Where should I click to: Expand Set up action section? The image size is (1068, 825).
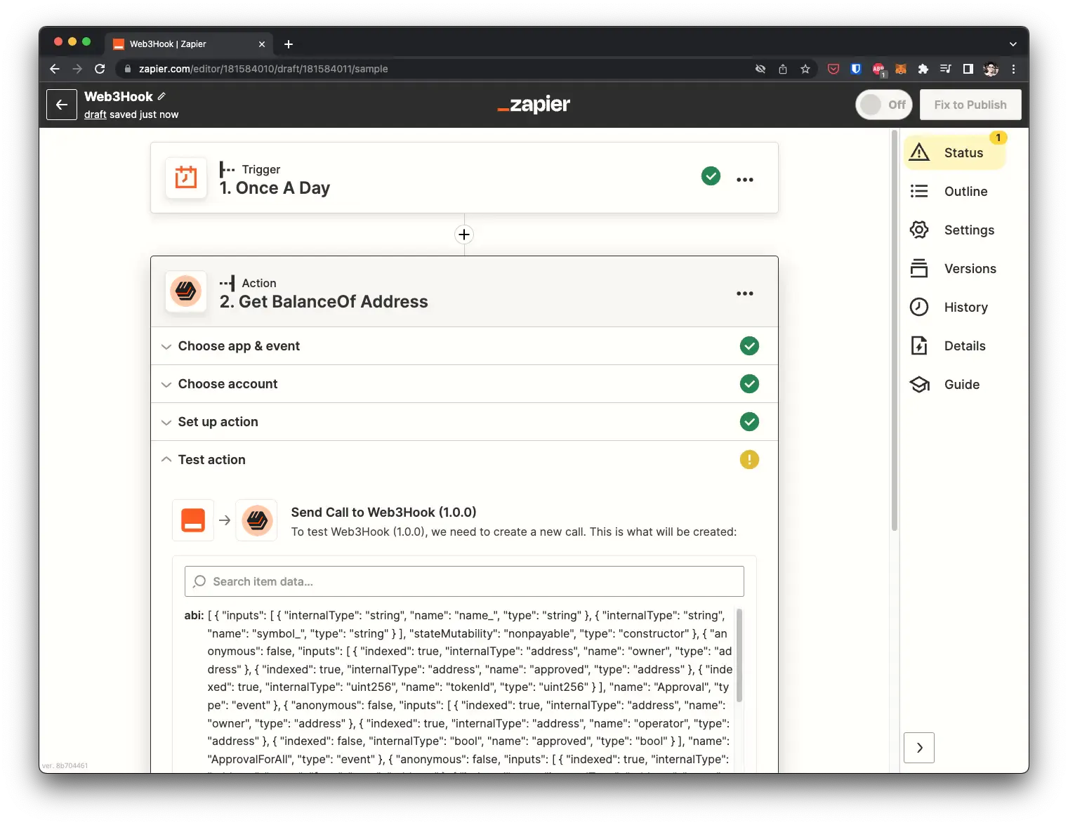(464, 422)
